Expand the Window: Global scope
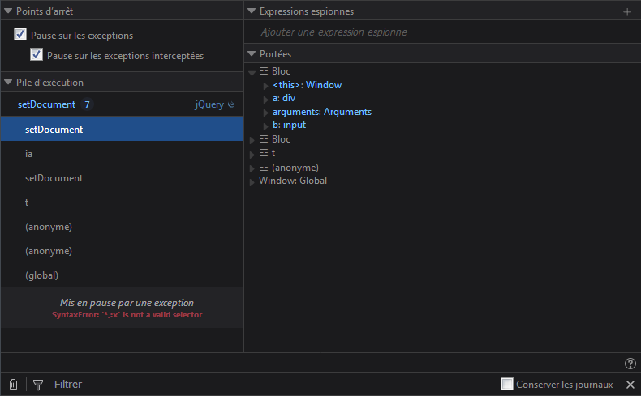Viewport: 641px width, 396px height. [252, 182]
